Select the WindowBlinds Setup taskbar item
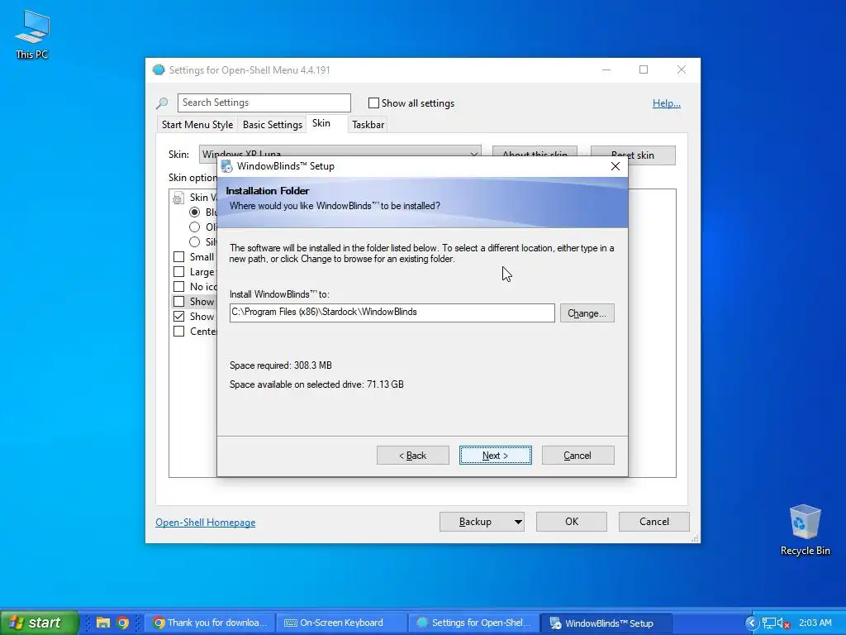This screenshot has width=846, height=635. point(606,623)
